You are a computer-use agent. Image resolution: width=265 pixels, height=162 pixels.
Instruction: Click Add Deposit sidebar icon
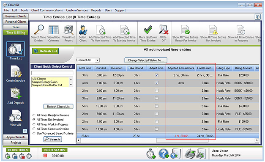coord(16,96)
